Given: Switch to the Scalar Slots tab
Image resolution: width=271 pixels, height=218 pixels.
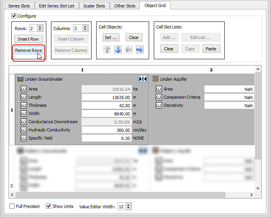Looking at the screenshot, I should [94, 6].
